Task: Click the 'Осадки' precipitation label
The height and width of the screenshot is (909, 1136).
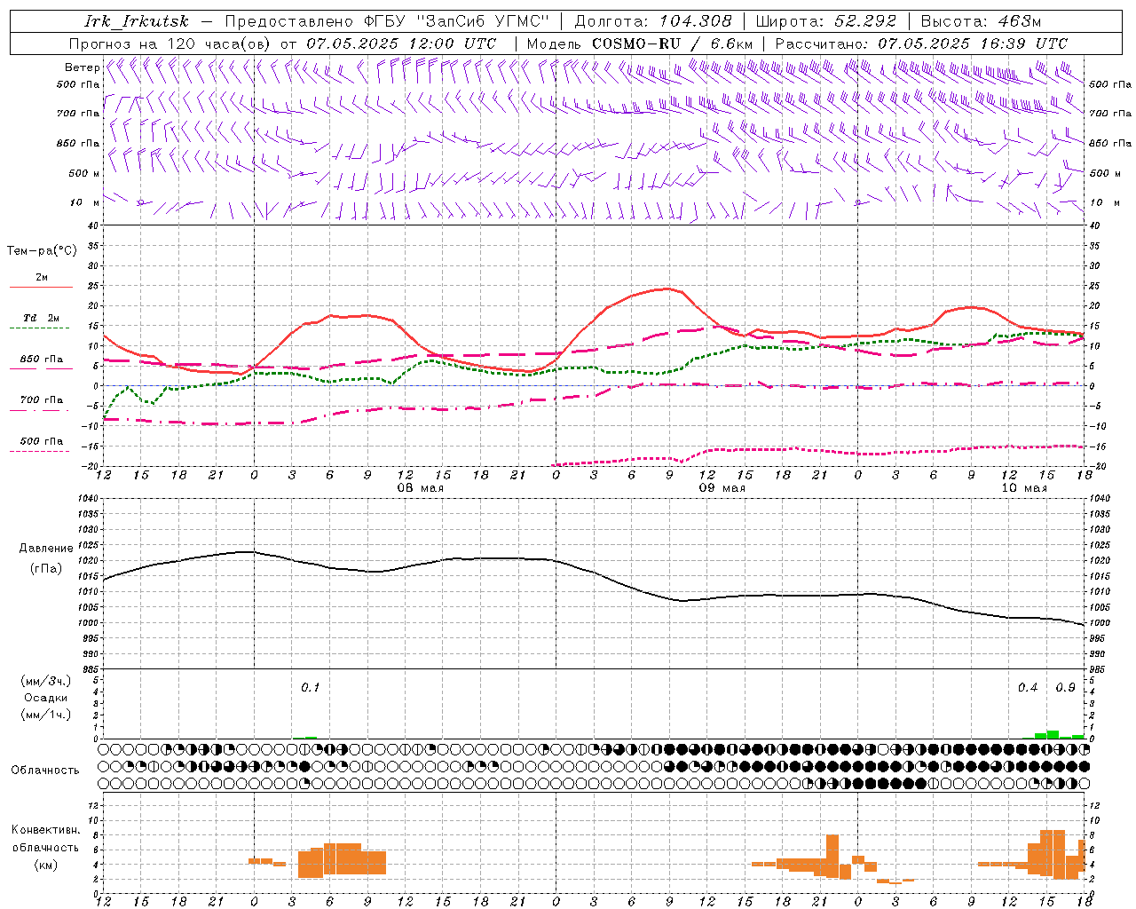Action: tap(46, 699)
